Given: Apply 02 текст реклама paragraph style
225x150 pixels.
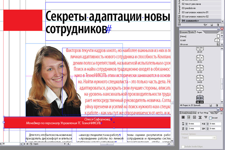Looking at the screenshot, I should (200, 4).
